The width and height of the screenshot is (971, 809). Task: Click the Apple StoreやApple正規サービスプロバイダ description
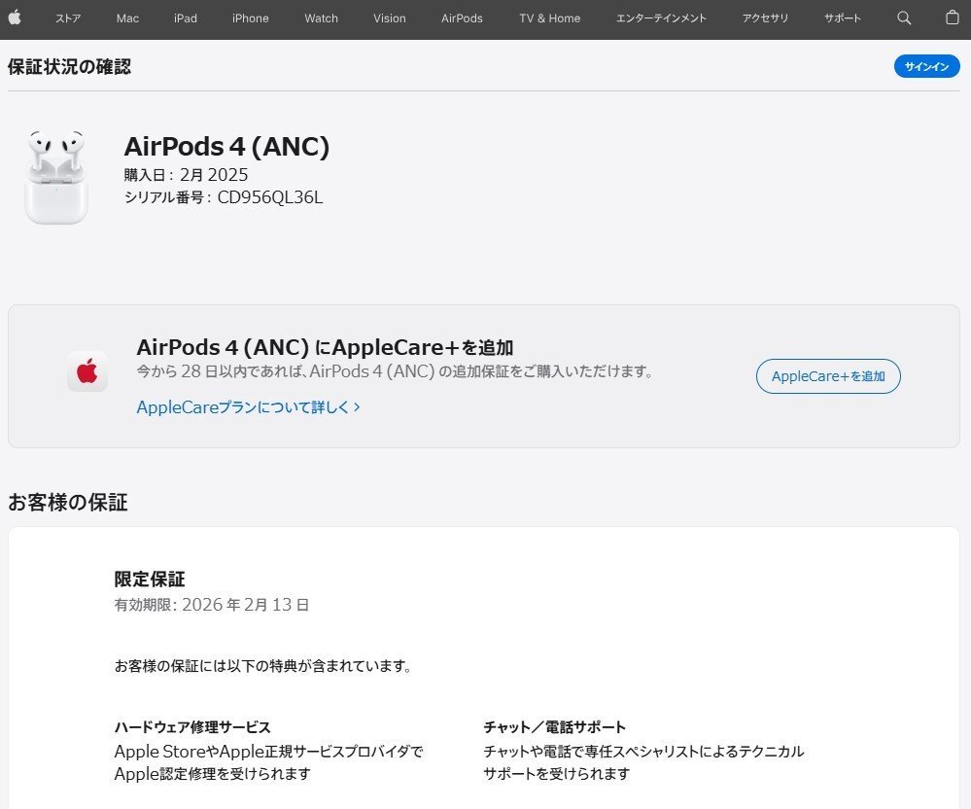coord(269,762)
